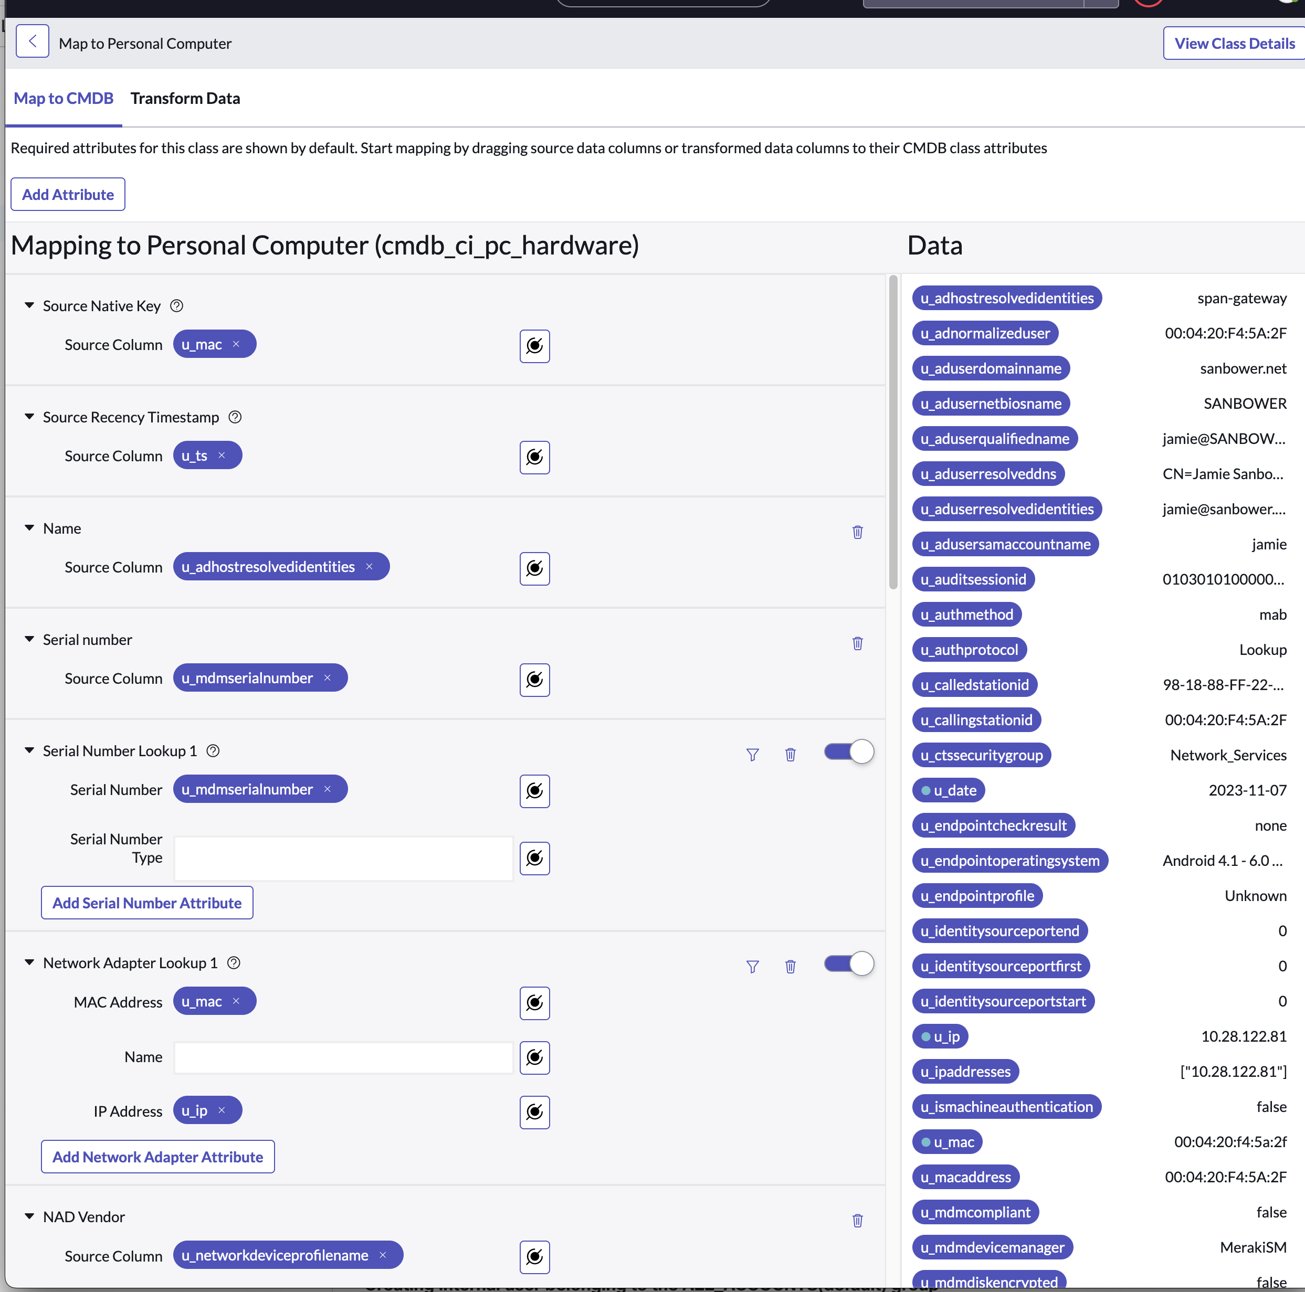Delete the Name attribute mapping
Screen dimensions: 1305x1292
pos(857,532)
